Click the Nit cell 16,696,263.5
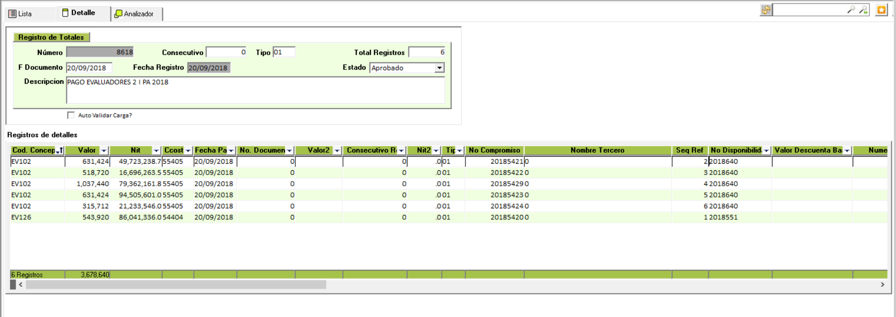The width and height of the screenshot is (896, 317). [x=136, y=173]
